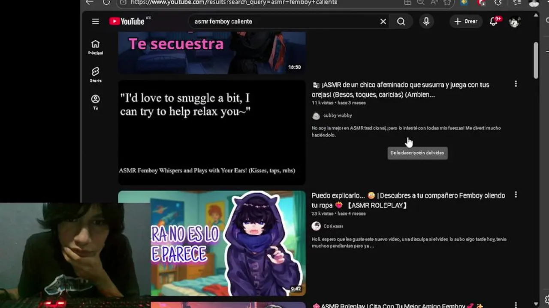Visit the cubby wubby channel
This screenshot has width=549, height=308.
[x=338, y=115]
